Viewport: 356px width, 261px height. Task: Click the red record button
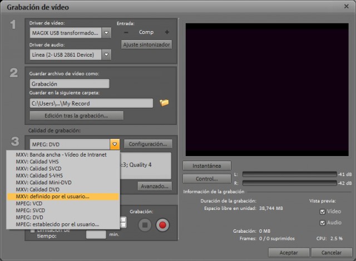coord(162,225)
